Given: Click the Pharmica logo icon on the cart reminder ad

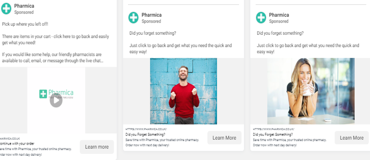Looking at the screenshot, I should [6, 9].
